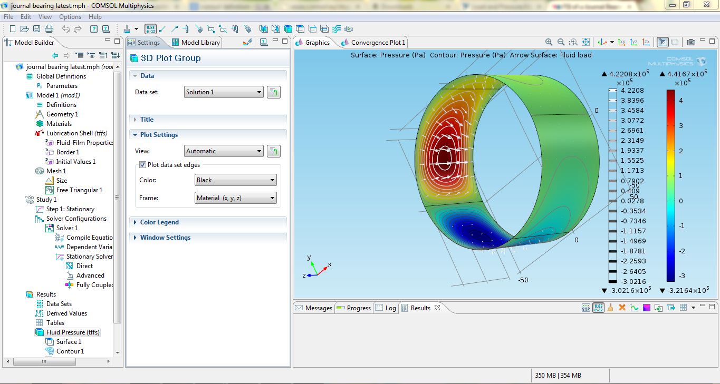Click the Zoom Extents icon
The width and height of the screenshot is (720, 384).
click(585, 42)
